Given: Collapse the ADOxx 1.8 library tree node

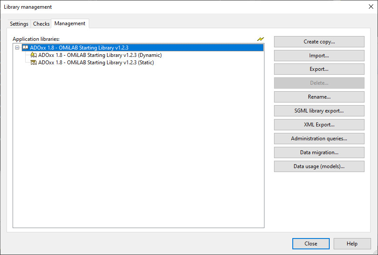Looking at the screenshot, I should click(x=17, y=48).
